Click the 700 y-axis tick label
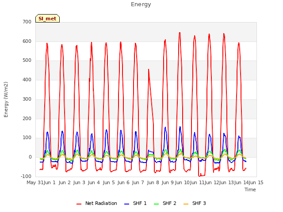The height and width of the screenshot is (212, 283). [x=27, y=22]
